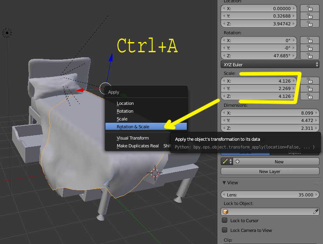Image resolution: width=323 pixels, height=244 pixels.
Task: Enable the Lock Camera to View checkbox
Action: click(225, 230)
